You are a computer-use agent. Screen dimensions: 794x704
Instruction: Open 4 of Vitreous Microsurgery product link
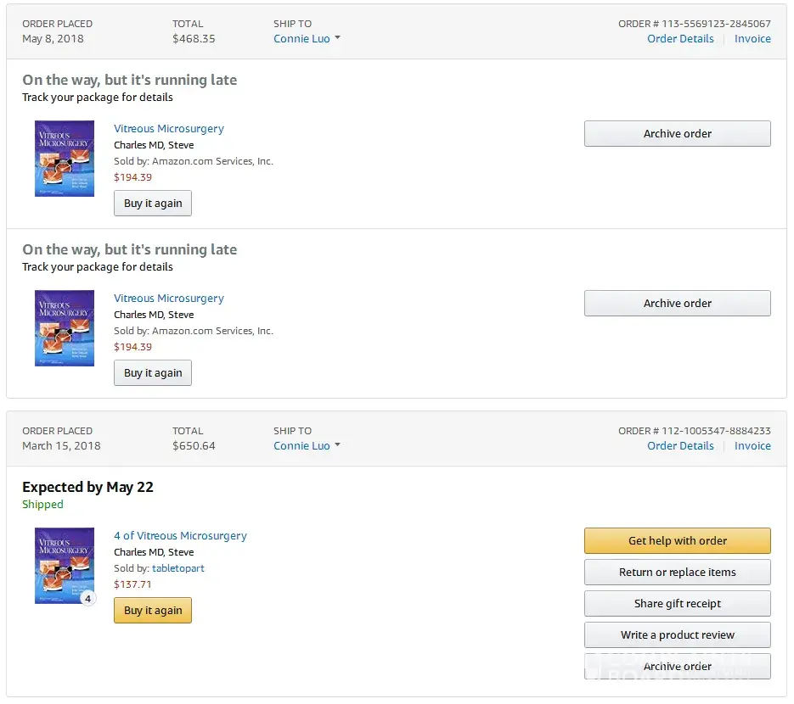click(180, 536)
